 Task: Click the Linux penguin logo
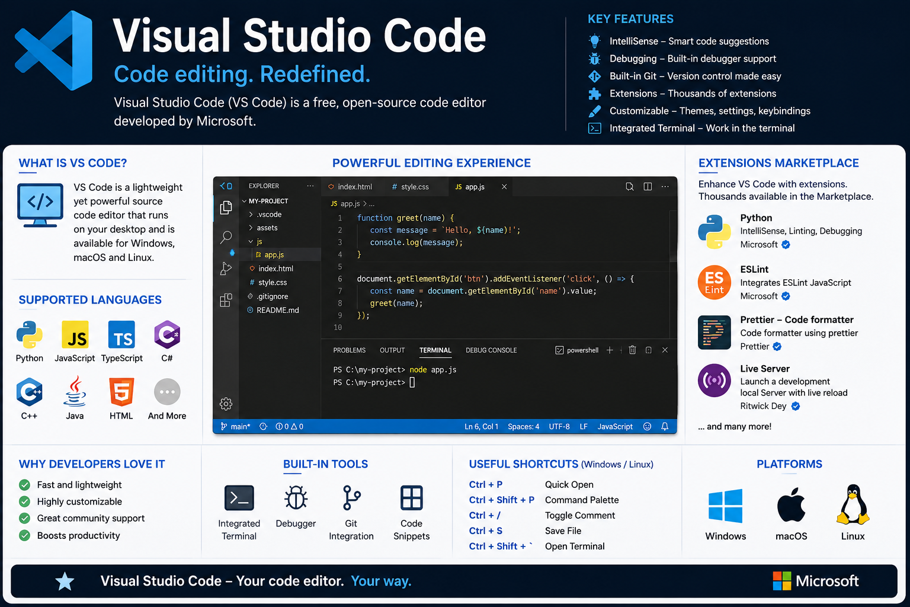click(x=853, y=504)
